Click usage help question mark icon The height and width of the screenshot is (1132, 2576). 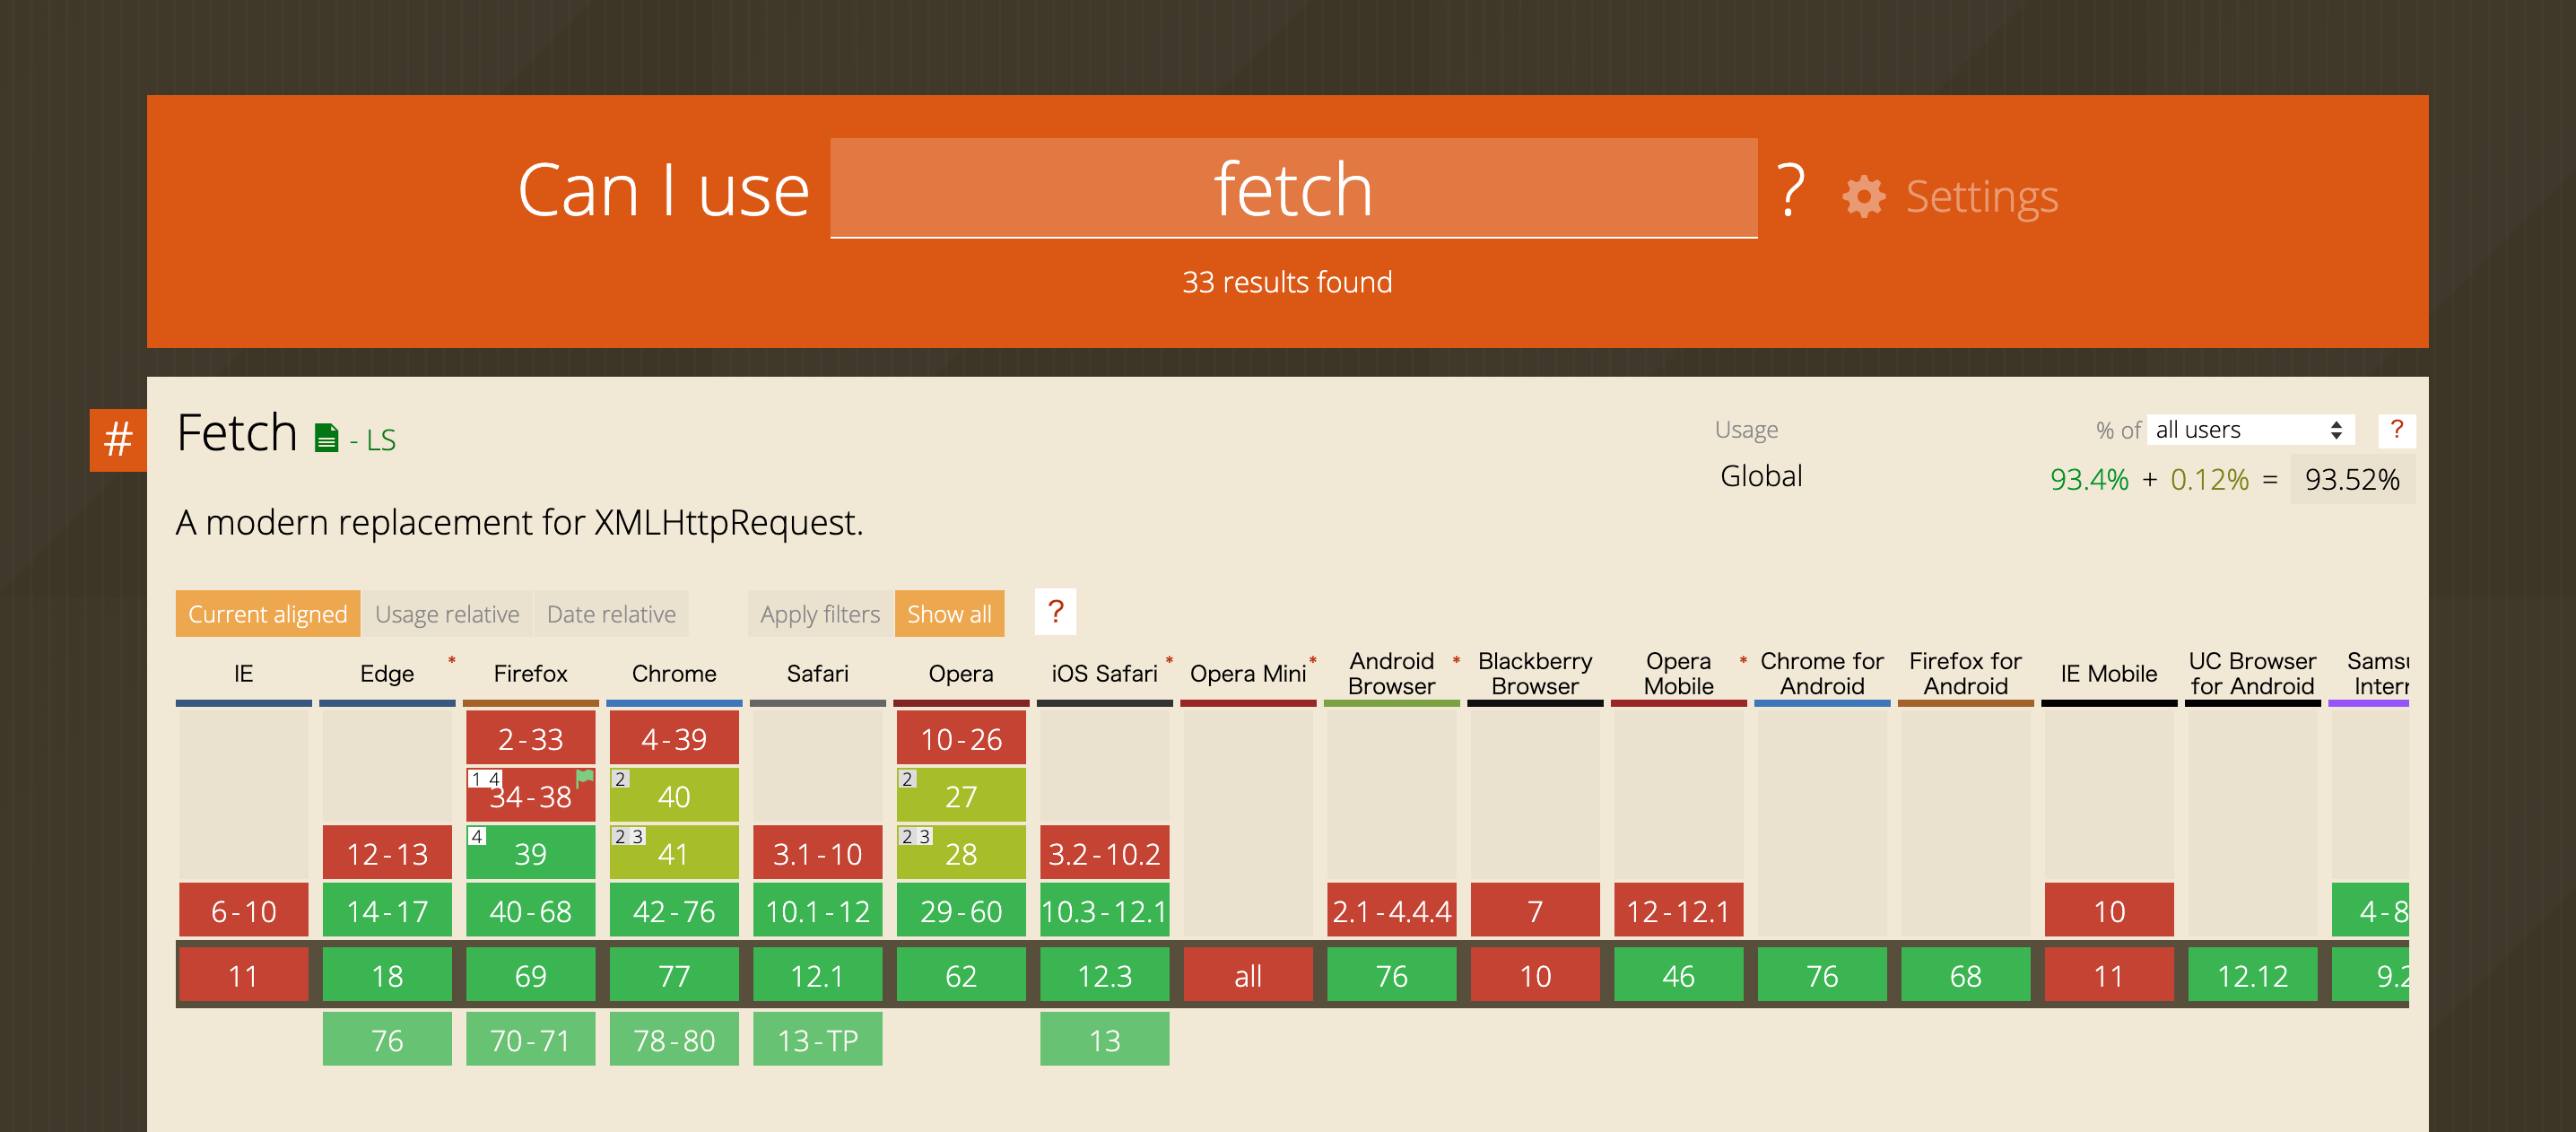point(2396,430)
